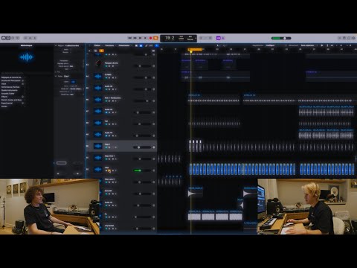Click the large blue waveform library image
This screenshot has height=268, width=357.
[x=26, y=57]
